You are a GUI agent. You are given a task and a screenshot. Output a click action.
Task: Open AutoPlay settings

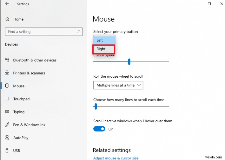pyautogui.click(x=21, y=138)
